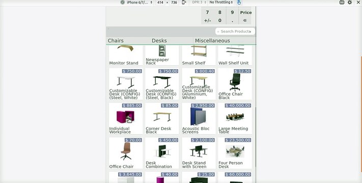Image resolution: width=362 pixels, height=183 pixels.
Task: Add Acoustic Bloc Screens product
Action: [x=199, y=118]
